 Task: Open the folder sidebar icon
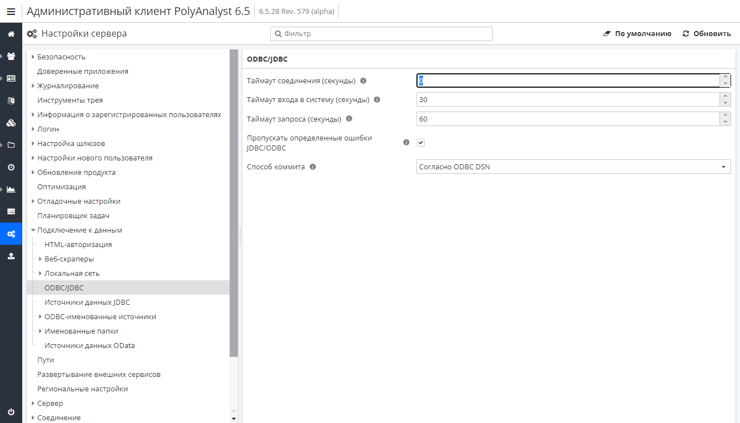(11, 145)
